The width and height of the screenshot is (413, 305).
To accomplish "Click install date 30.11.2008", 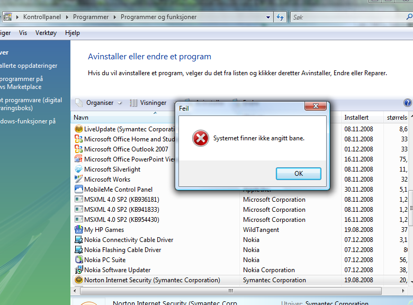I will pos(359,190).
